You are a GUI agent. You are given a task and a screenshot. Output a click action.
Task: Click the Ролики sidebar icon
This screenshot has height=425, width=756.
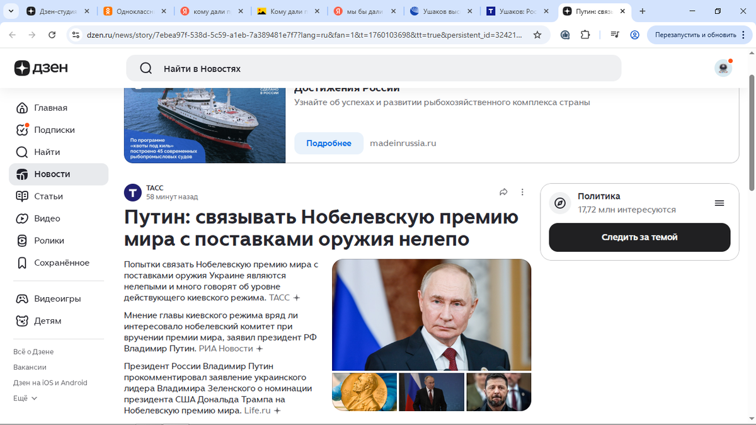point(22,241)
